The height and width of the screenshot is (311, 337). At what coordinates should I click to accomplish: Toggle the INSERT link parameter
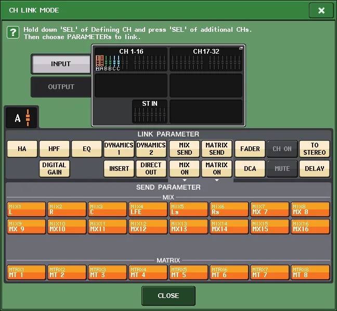click(119, 169)
